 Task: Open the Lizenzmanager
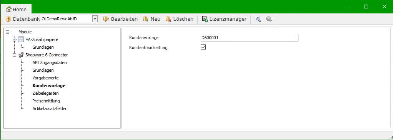click(x=224, y=19)
